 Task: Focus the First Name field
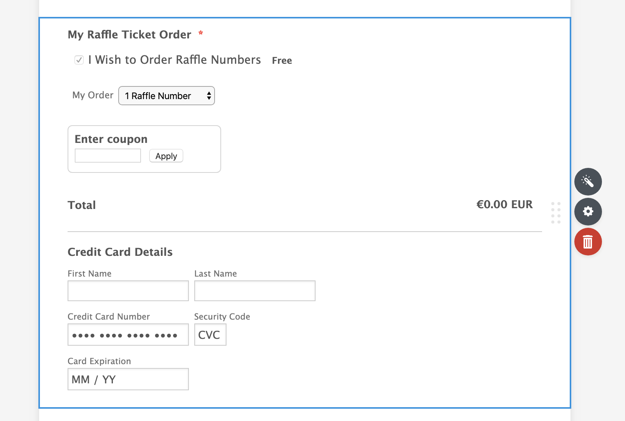point(128,291)
